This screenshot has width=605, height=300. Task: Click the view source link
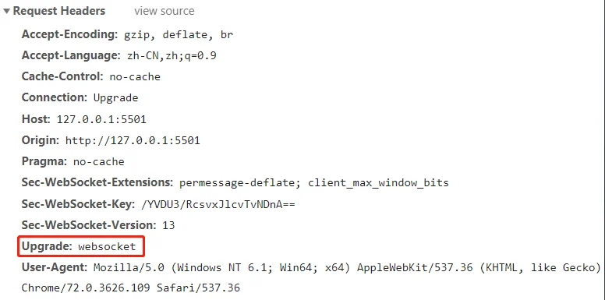pyautogui.click(x=165, y=11)
